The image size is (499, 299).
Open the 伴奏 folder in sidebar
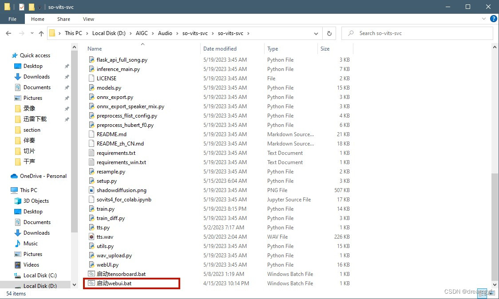coord(29,140)
